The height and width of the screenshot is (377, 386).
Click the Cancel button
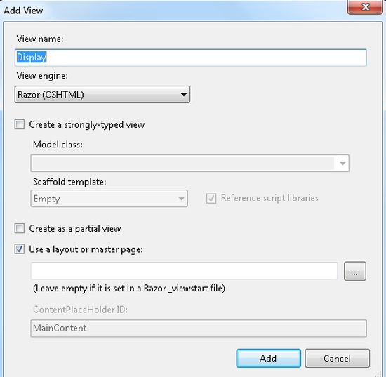click(x=338, y=358)
